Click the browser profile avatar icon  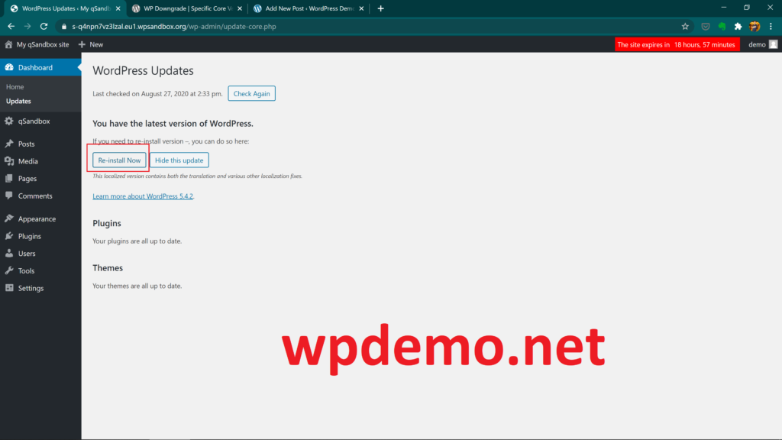point(755,27)
